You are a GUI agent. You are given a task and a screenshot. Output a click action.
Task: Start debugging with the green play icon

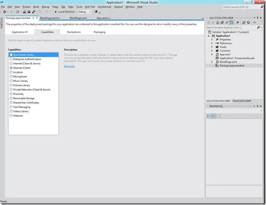pyautogui.click(x=55, y=12)
